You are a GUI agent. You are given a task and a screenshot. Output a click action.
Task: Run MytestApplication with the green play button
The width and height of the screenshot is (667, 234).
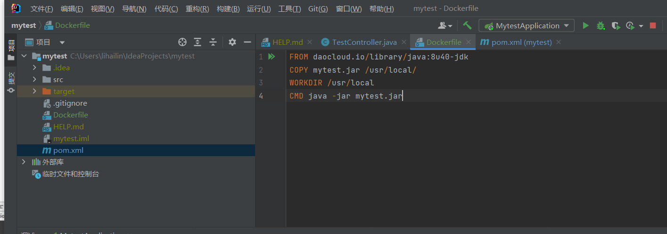pyautogui.click(x=585, y=25)
